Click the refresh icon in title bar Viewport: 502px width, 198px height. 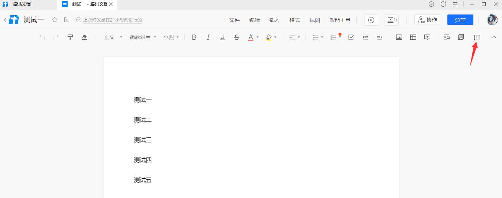click(x=443, y=4)
